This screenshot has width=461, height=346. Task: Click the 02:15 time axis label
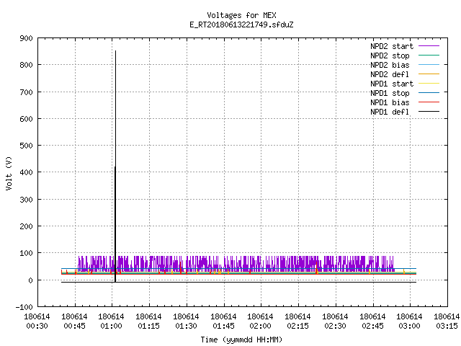pyautogui.click(x=297, y=326)
